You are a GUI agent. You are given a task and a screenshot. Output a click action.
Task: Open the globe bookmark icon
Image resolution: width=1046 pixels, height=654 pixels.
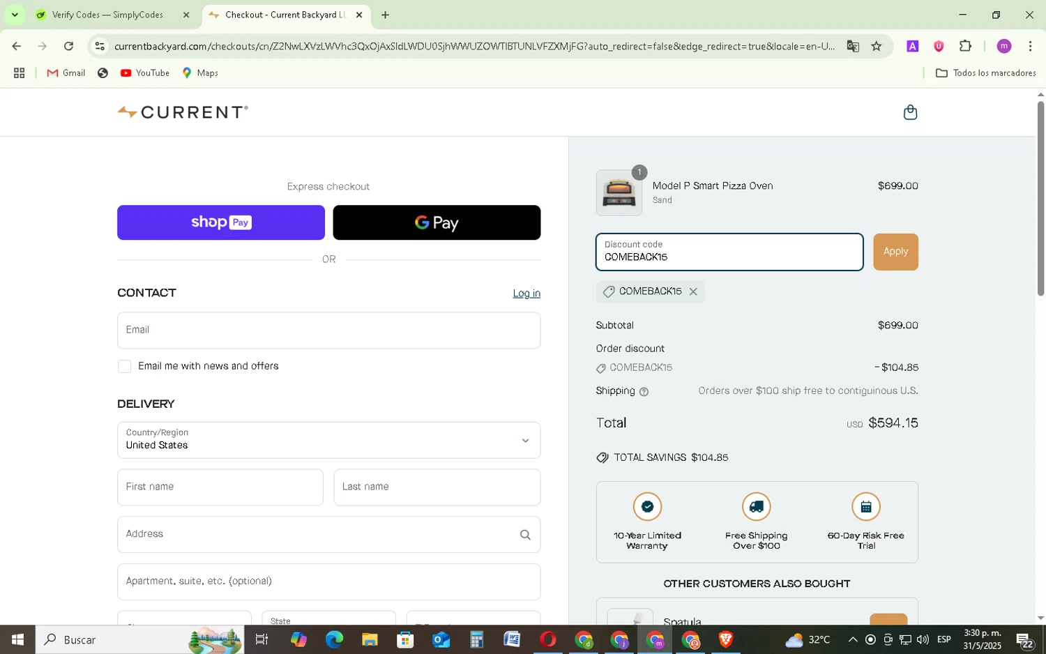pos(103,73)
